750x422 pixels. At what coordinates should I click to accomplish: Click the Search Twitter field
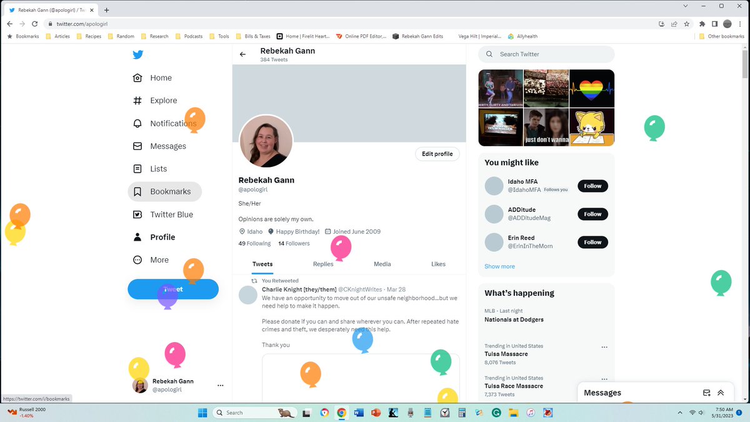point(546,54)
